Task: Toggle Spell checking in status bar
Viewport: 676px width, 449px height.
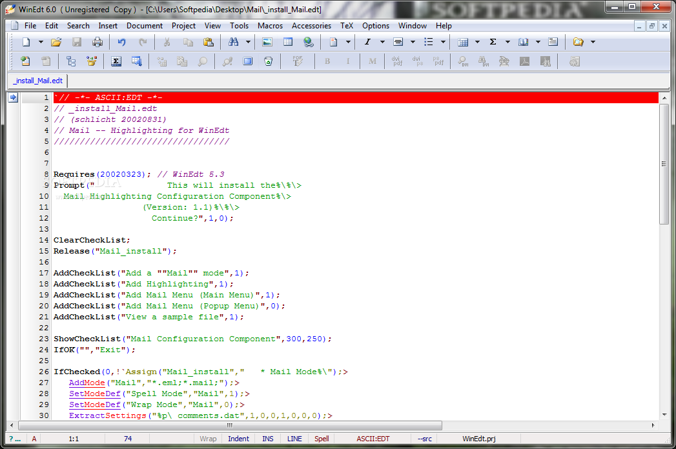Action: pos(322,439)
